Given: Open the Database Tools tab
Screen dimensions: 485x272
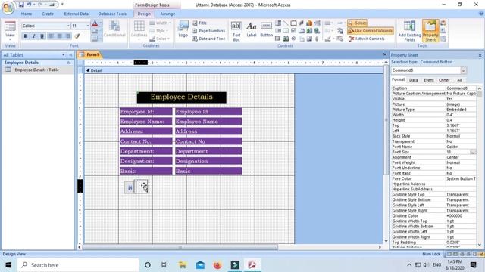Looking at the screenshot, I should tap(112, 14).
